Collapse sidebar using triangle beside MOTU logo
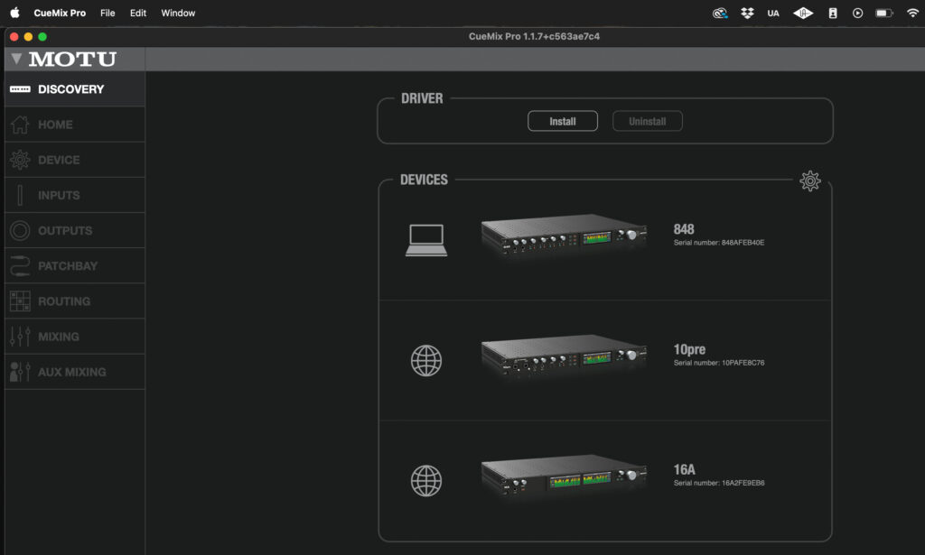Screen dimensions: 925x555 16,60
